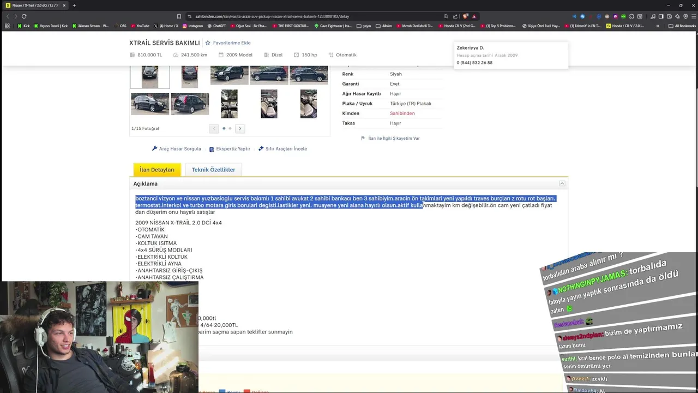Click Araç Hasar Sorgula link
Viewport: 698px width, 393px height.
pos(177,148)
